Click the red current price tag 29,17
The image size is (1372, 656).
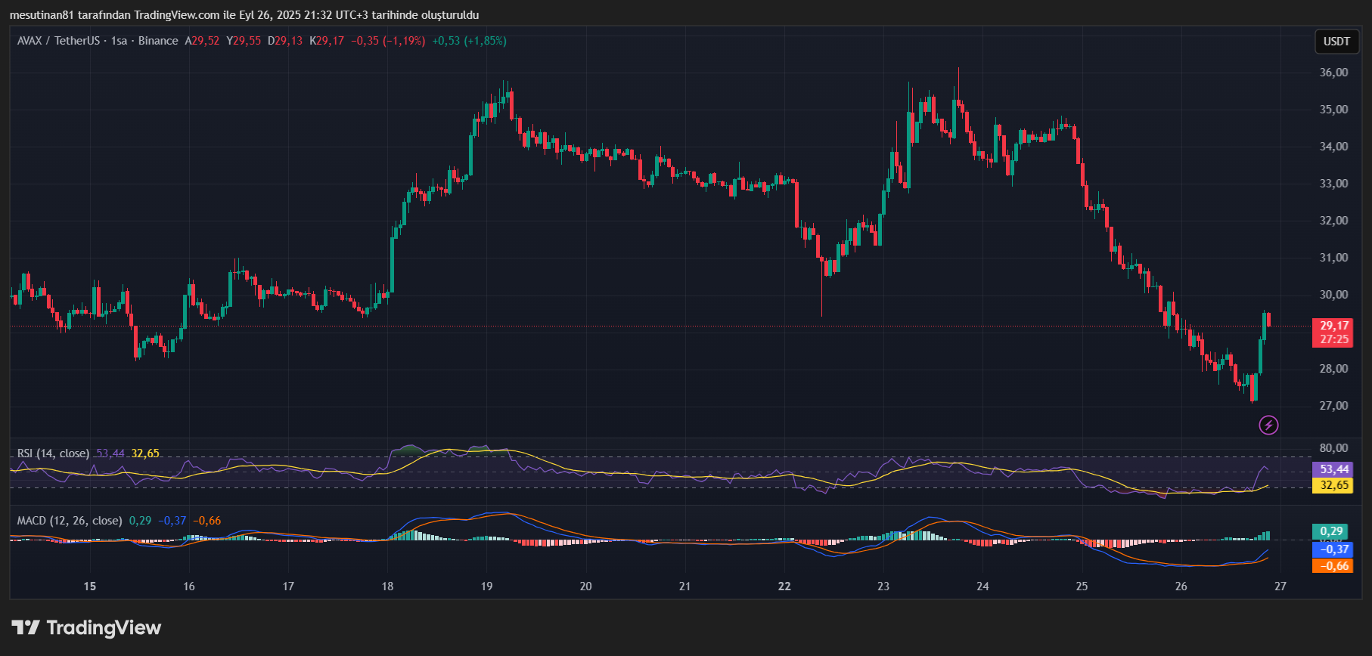pos(1334,332)
